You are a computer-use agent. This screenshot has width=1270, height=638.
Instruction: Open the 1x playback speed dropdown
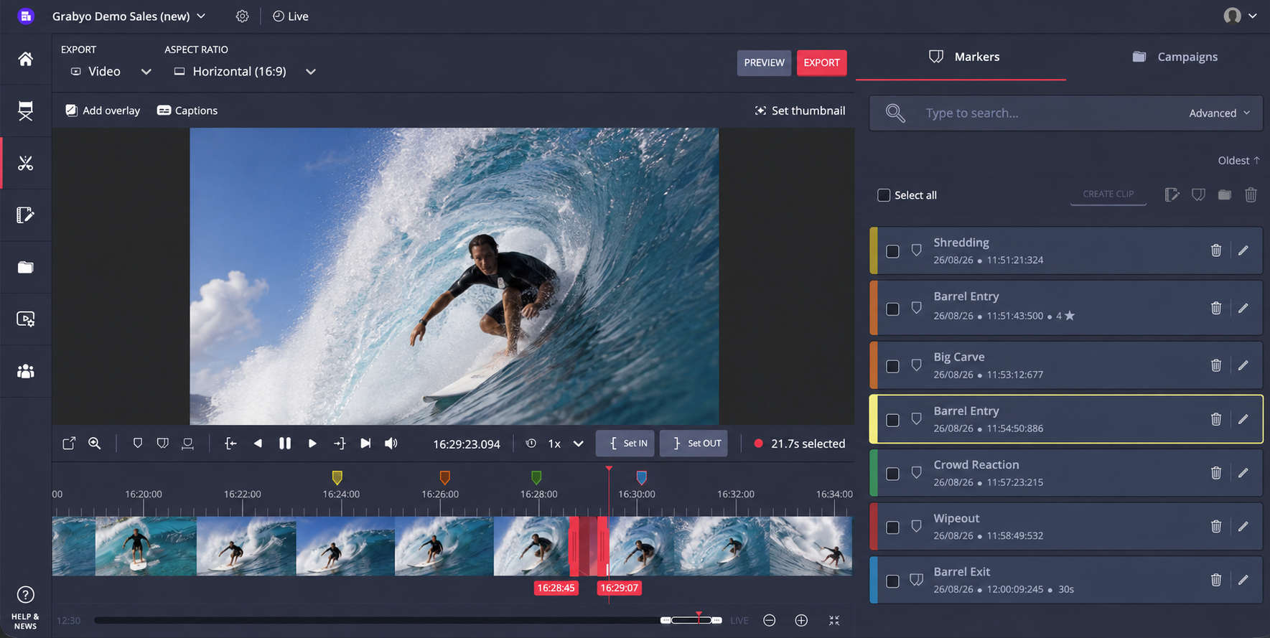pyautogui.click(x=564, y=444)
